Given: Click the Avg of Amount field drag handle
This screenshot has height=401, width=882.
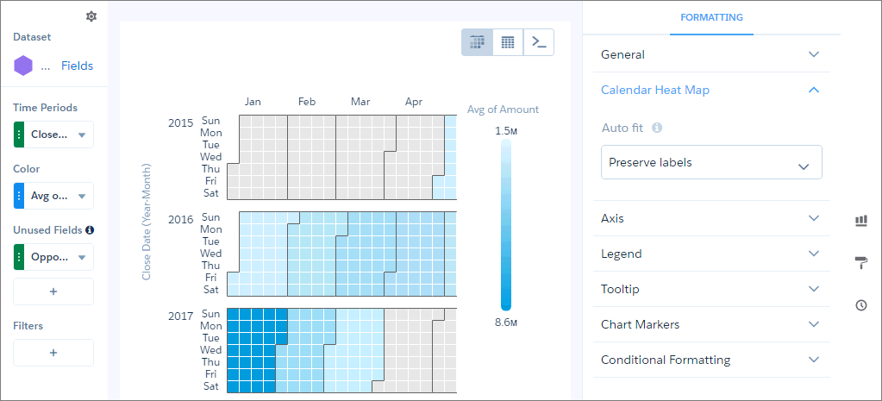Looking at the screenshot, I should tap(20, 197).
